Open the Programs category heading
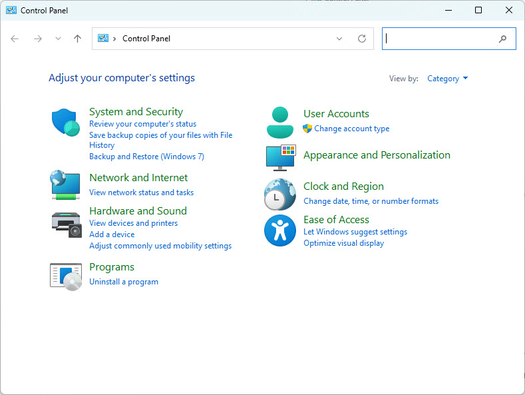 tap(112, 267)
